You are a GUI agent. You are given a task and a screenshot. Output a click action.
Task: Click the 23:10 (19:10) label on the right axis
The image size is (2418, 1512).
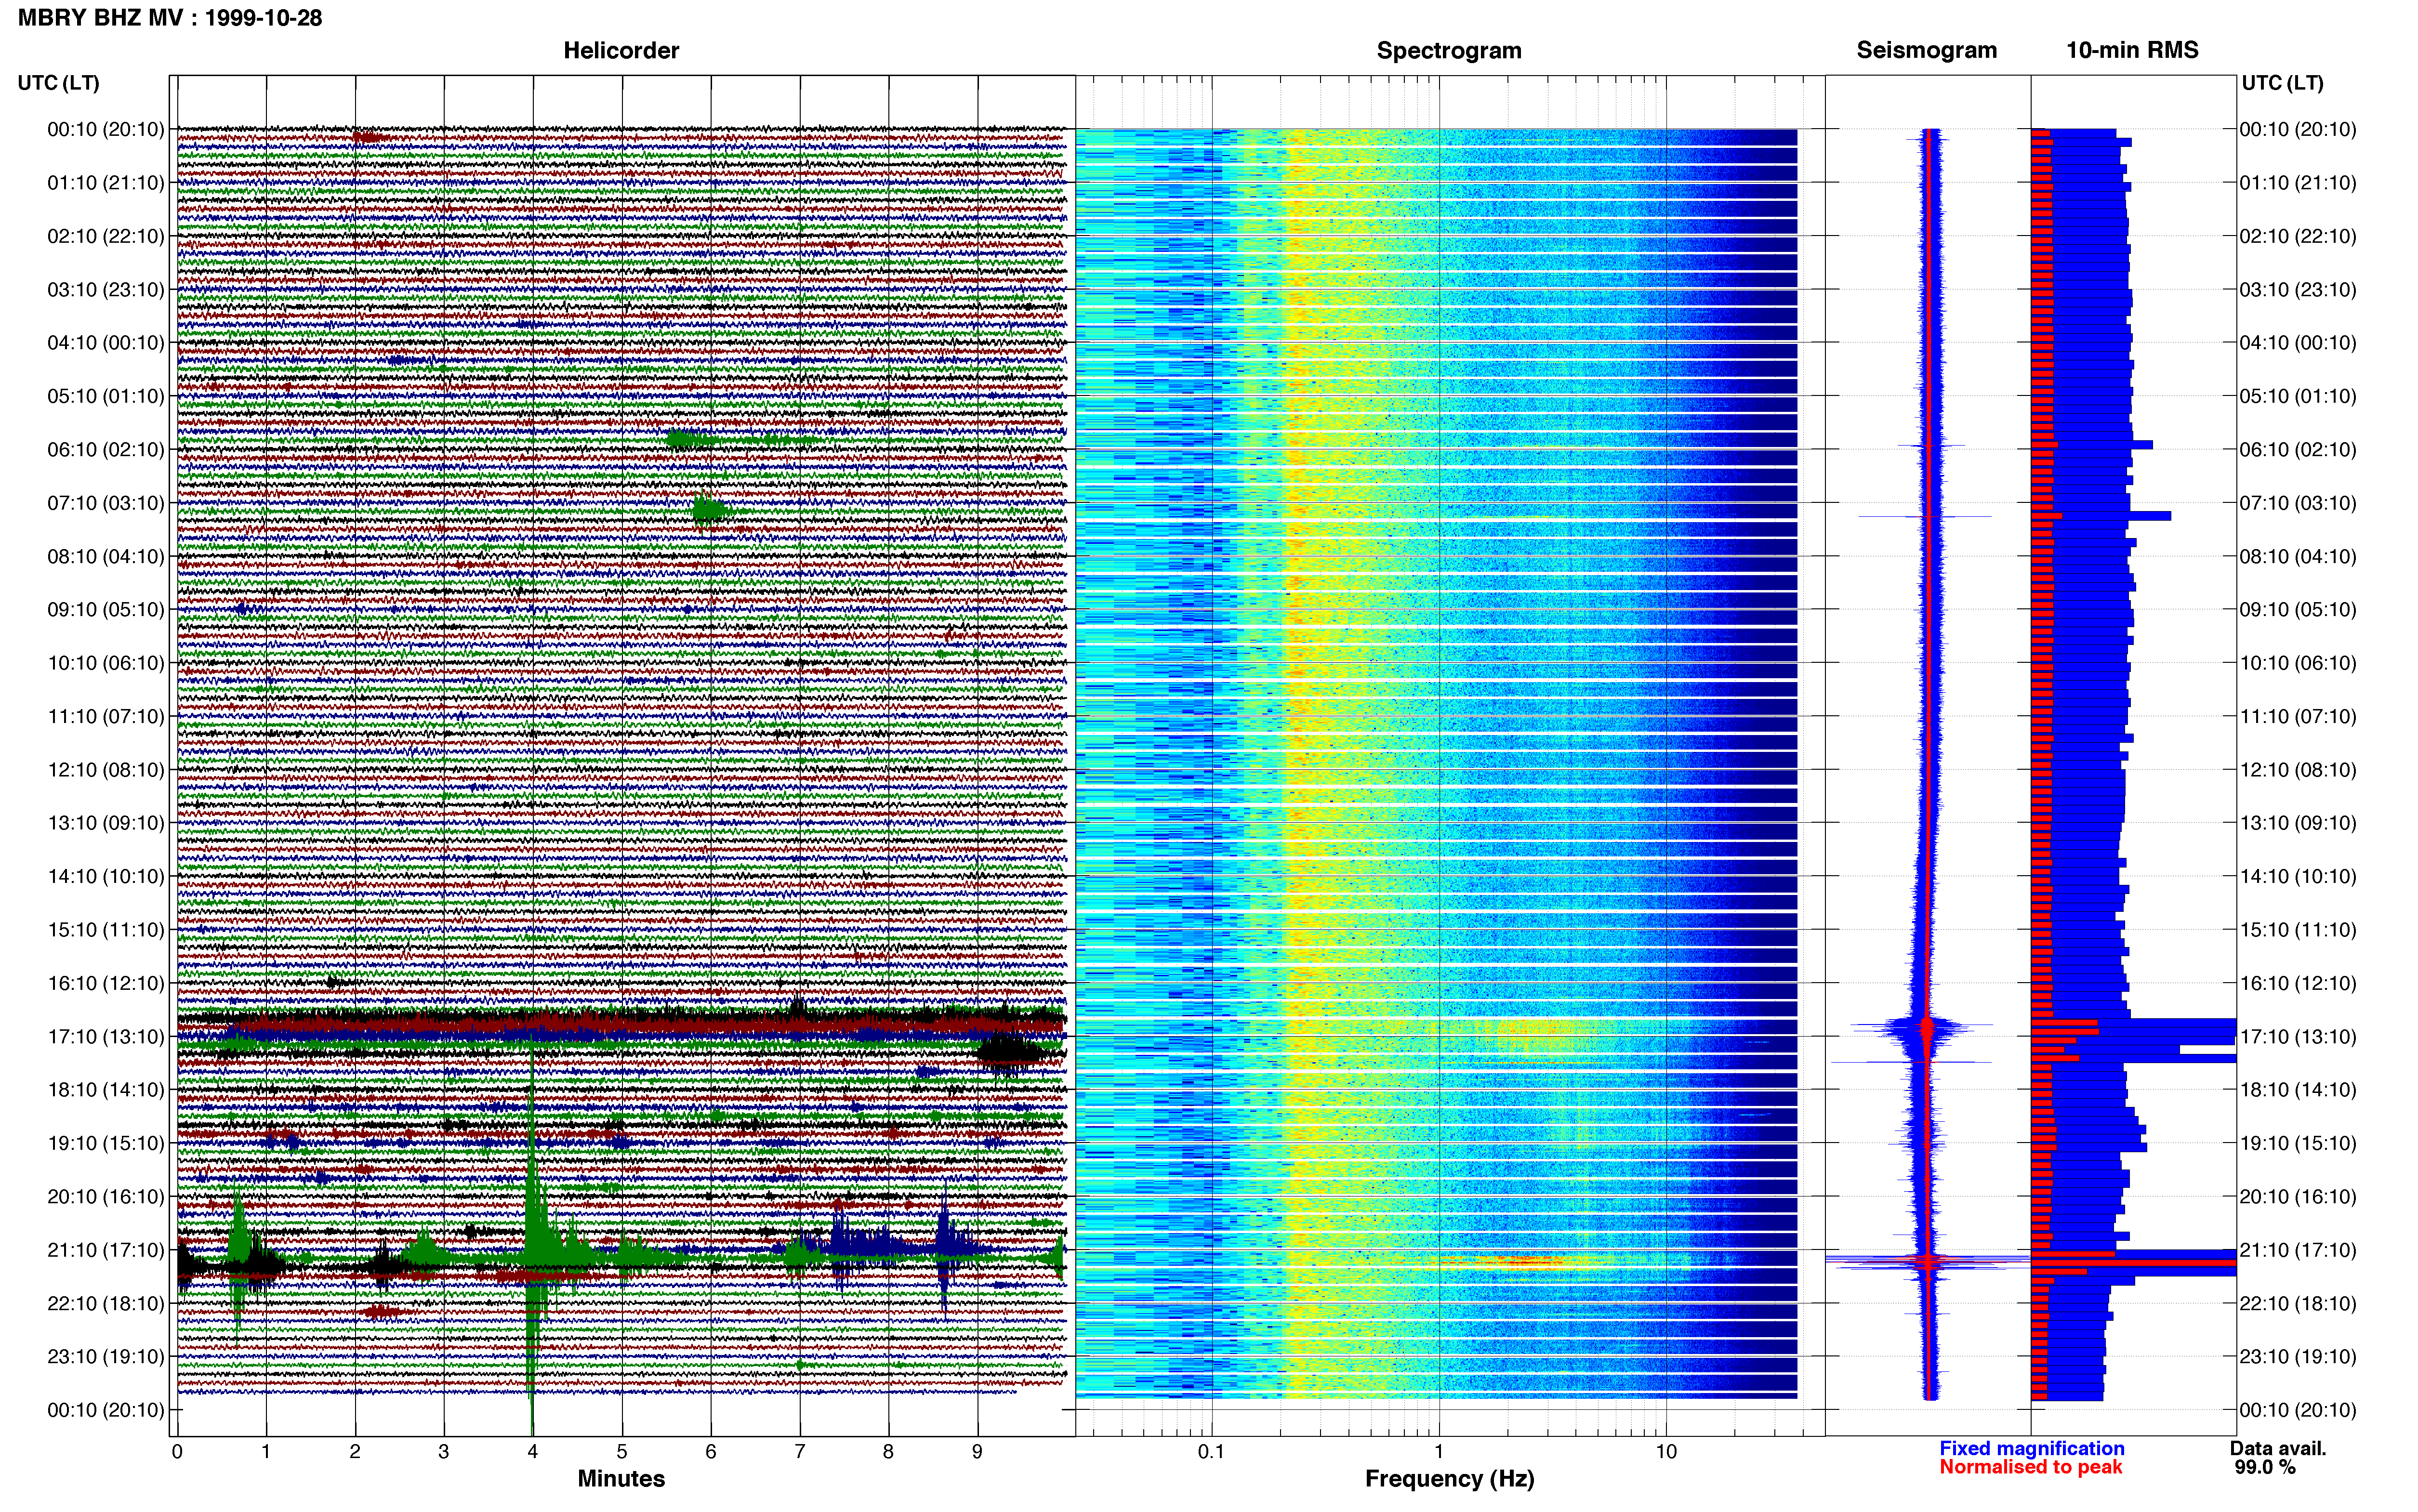[2298, 1357]
